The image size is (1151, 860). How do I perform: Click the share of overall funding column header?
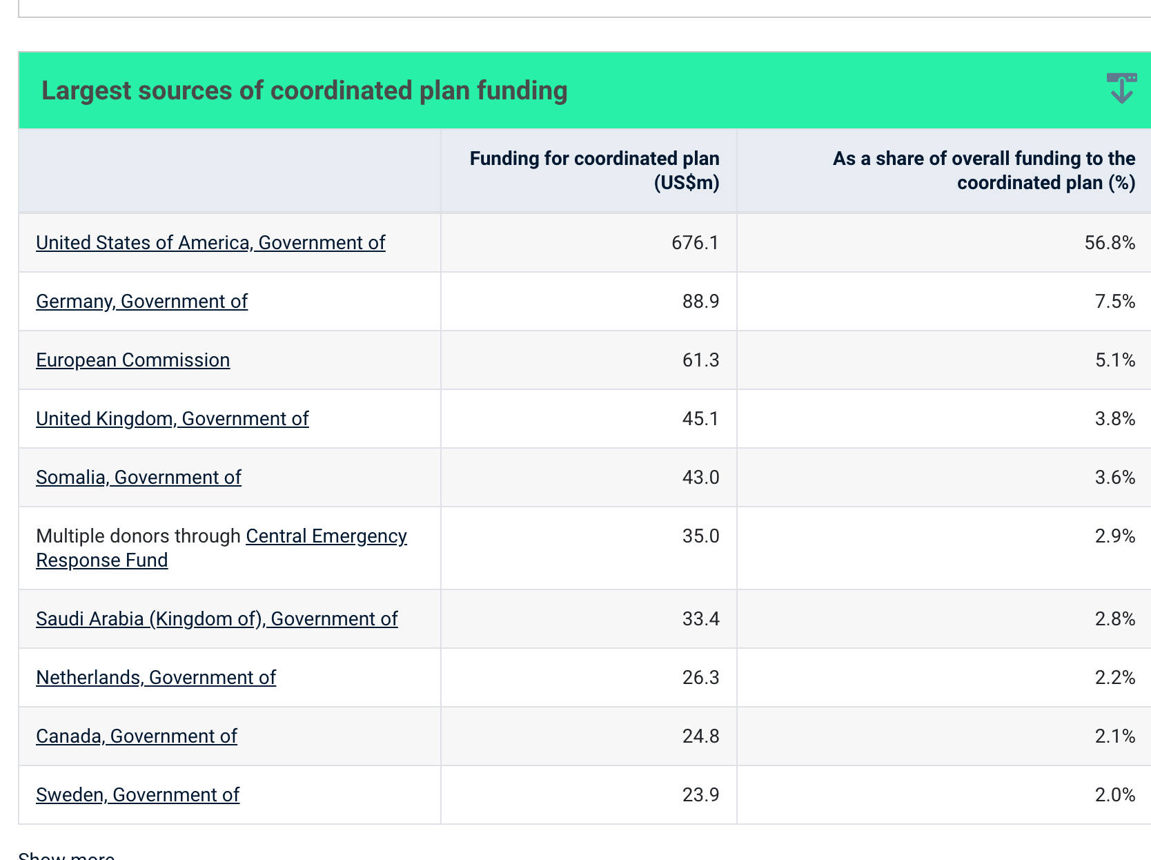pyautogui.click(x=983, y=170)
